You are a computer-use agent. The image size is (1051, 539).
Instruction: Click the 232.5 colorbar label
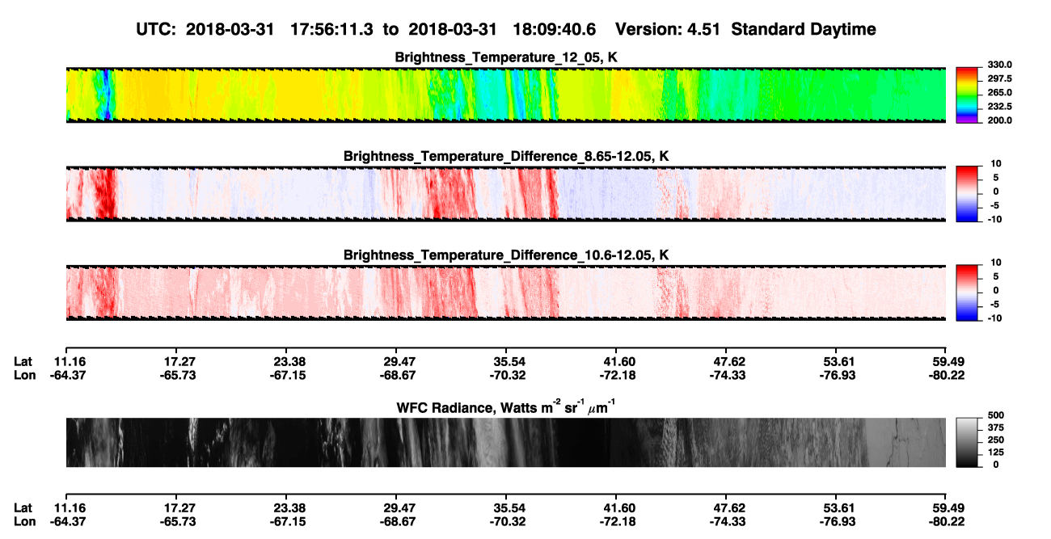pos(1001,107)
